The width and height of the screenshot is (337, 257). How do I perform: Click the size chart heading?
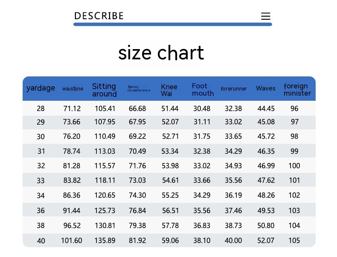pos(161,53)
